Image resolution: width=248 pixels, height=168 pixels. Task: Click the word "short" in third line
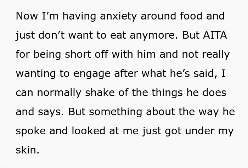(78, 54)
